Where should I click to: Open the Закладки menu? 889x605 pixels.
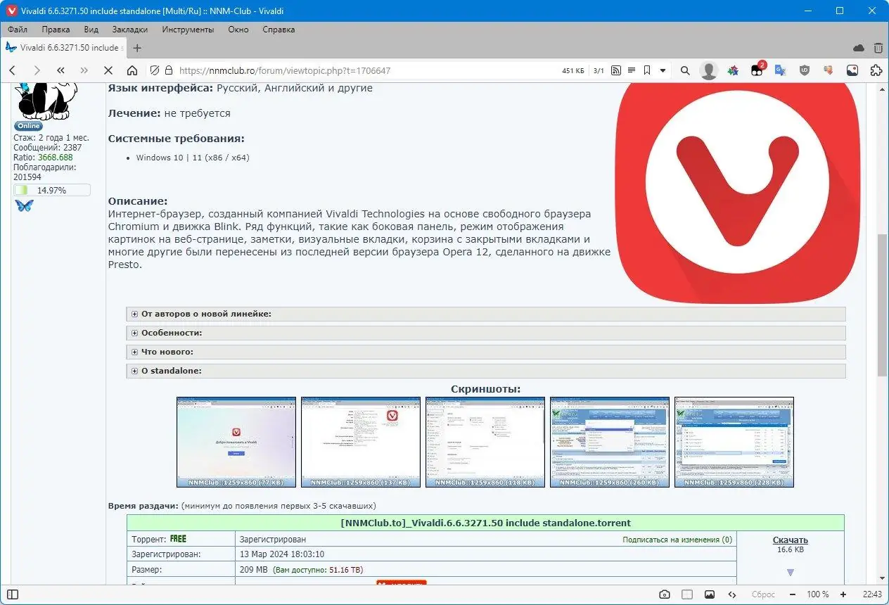click(129, 30)
